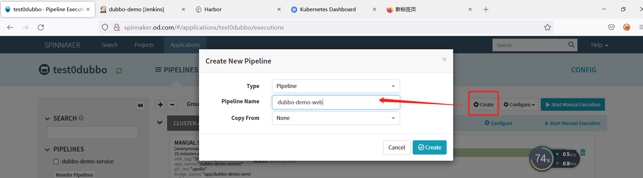Viewport: 643px width, 178px height.
Task: Collapse the filter sidebar with double-arrow icon
Action: pos(140,106)
